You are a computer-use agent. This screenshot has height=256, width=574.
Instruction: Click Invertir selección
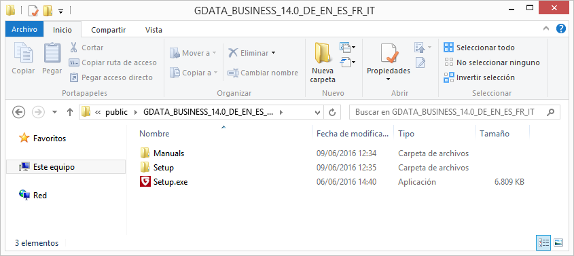(x=479, y=77)
